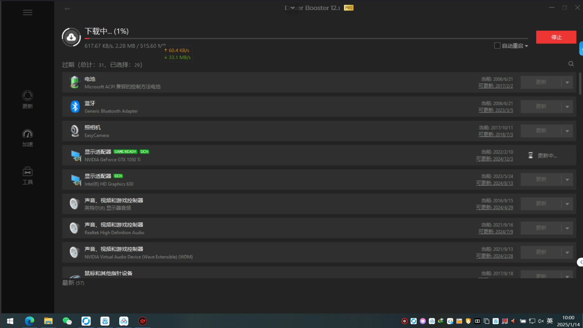Click the driver list vertical scrollbar
This screenshot has width=583, height=328.
pos(580,84)
